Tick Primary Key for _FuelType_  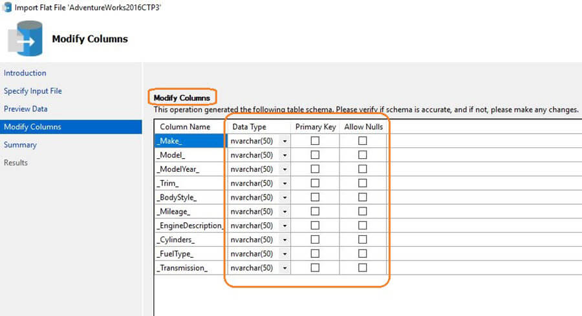click(315, 254)
